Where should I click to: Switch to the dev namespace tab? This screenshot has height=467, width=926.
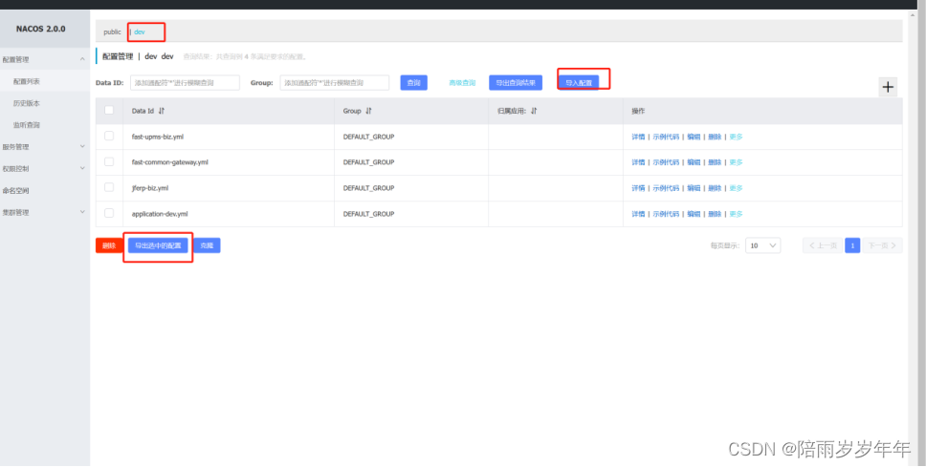(x=140, y=32)
